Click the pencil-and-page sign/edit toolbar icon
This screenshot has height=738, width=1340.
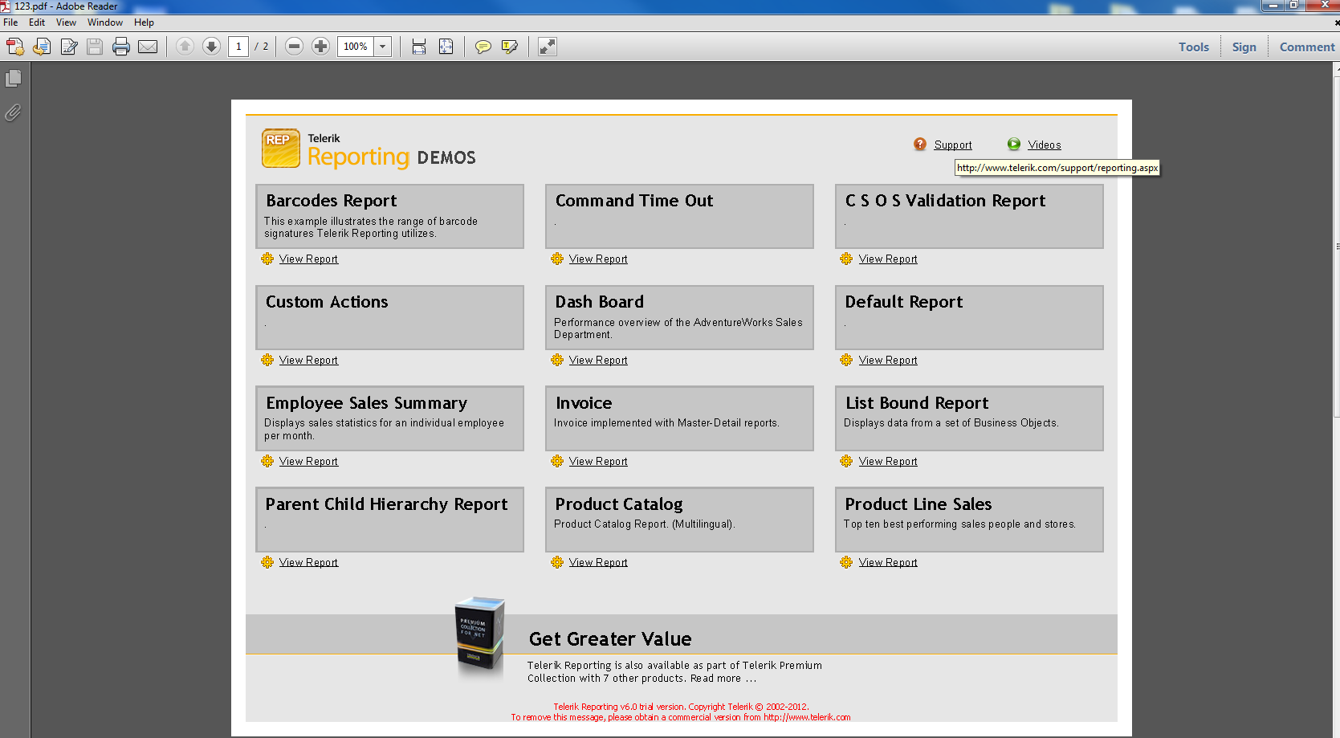click(x=69, y=47)
